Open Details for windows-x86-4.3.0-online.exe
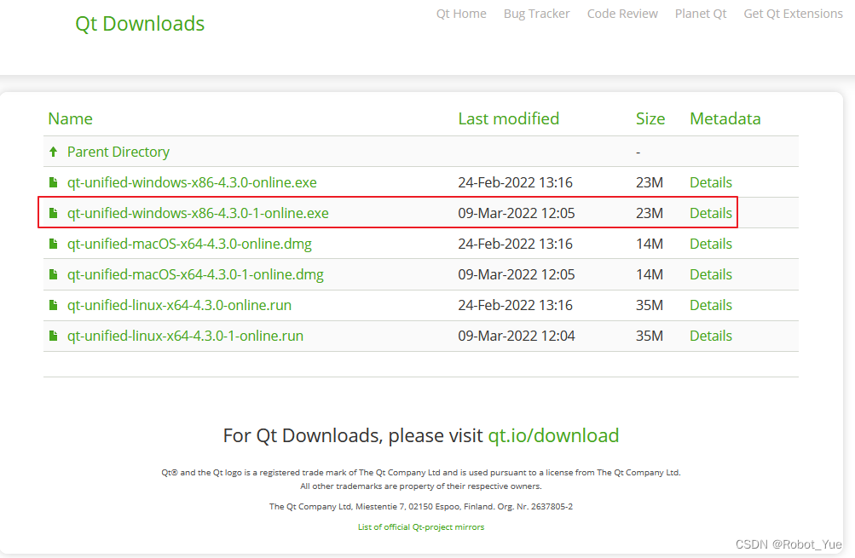This screenshot has height=558, width=855. [x=710, y=182]
